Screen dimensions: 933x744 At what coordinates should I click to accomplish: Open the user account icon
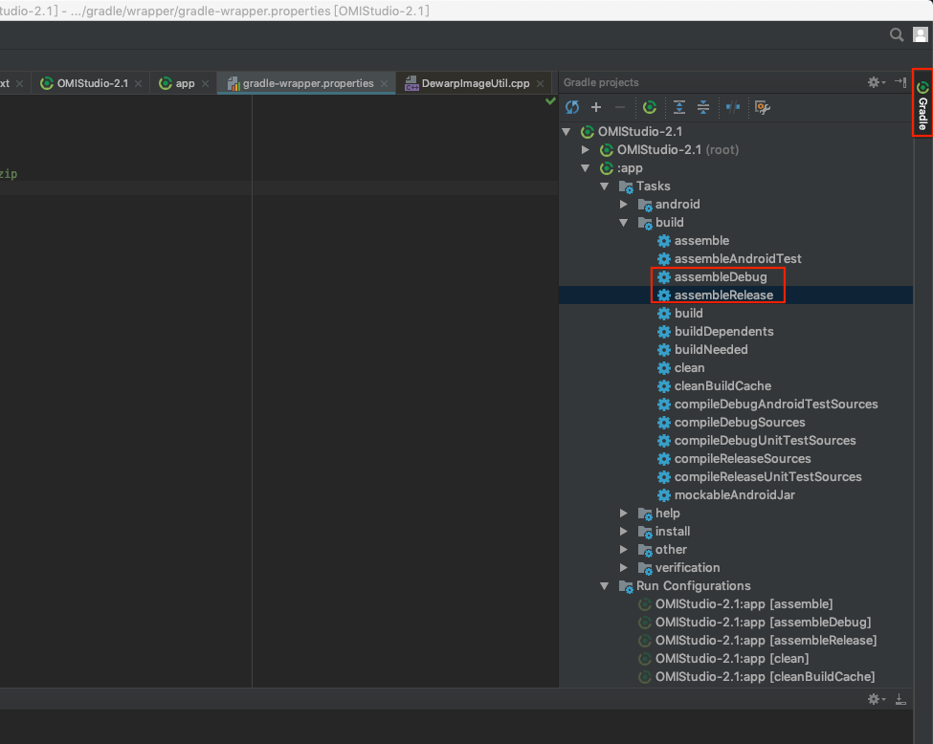point(920,35)
